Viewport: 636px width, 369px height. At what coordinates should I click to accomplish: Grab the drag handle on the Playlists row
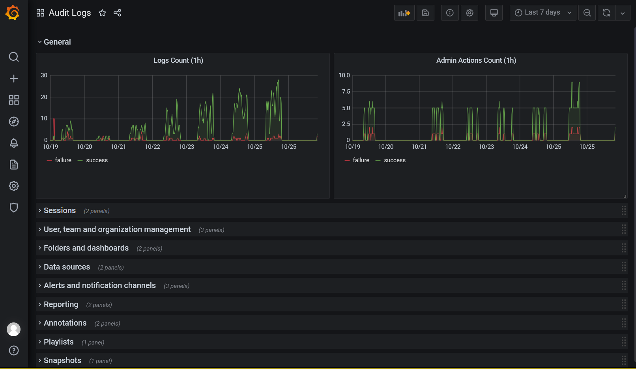pos(623,342)
